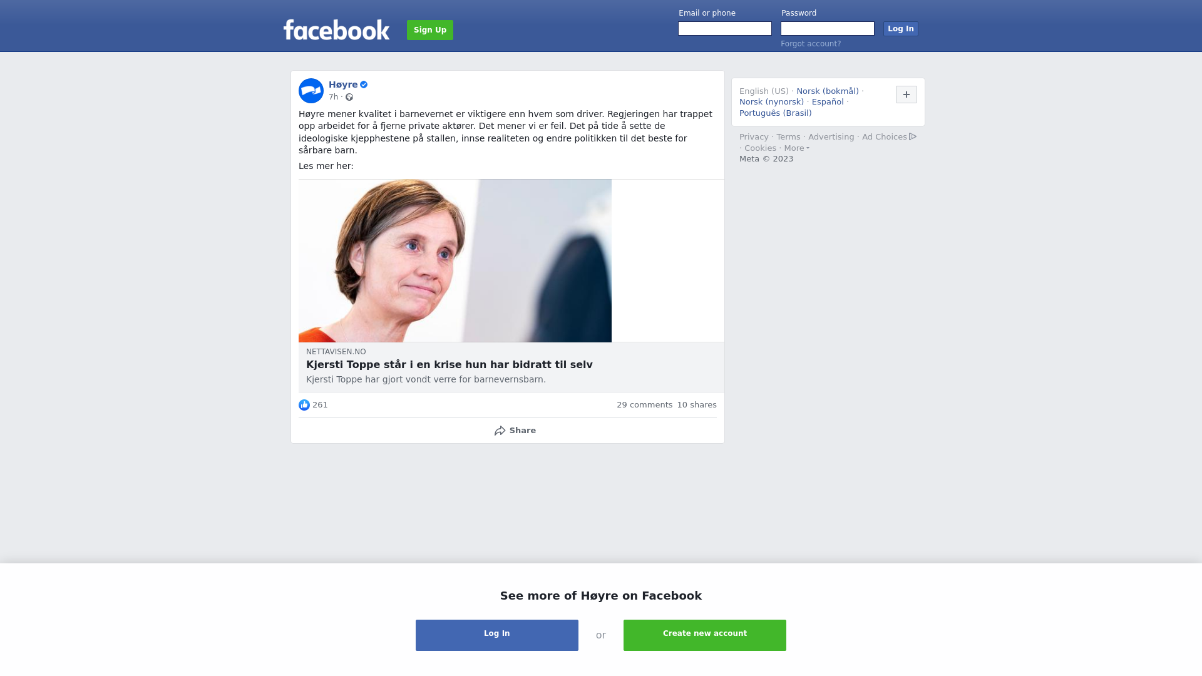Click into the Password field
The image size is (1202, 676).
point(828,29)
